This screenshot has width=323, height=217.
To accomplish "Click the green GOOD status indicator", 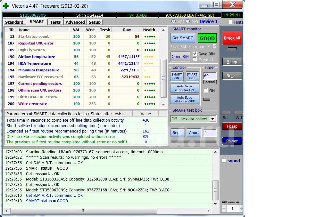I will point(207,38).
